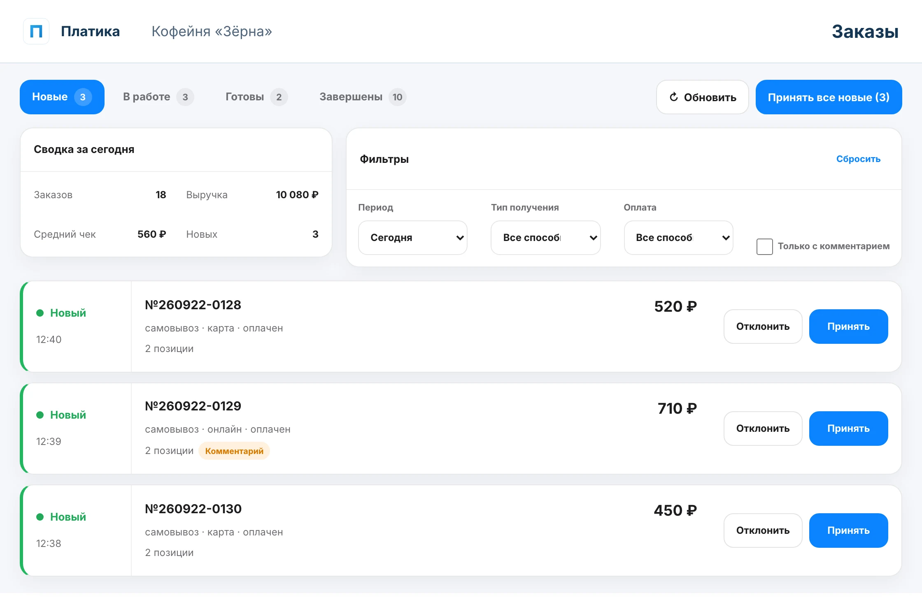Enable the Только с комментарием checkbox

pyautogui.click(x=764, y=246)
